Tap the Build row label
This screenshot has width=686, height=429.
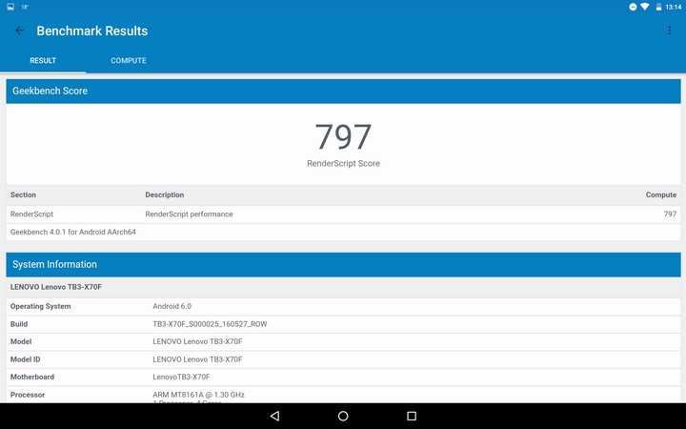pos(19,324)
